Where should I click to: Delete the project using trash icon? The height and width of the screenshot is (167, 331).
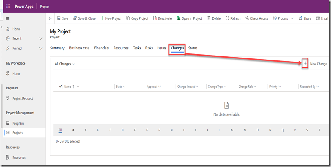click(x=209, y=18)
